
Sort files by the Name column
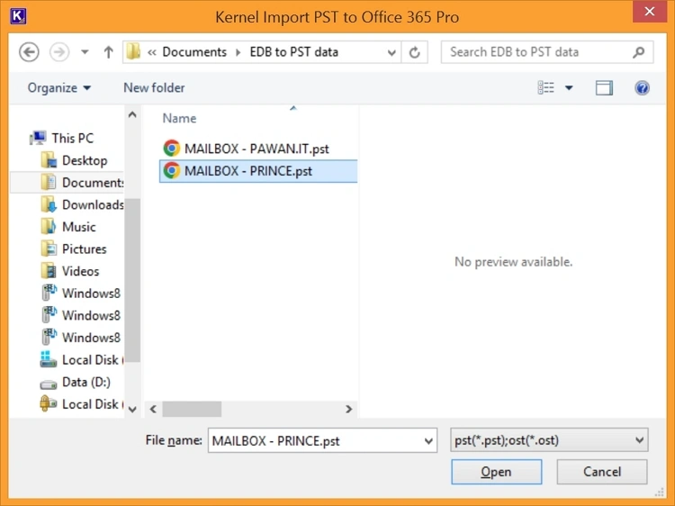click(179, 119)
